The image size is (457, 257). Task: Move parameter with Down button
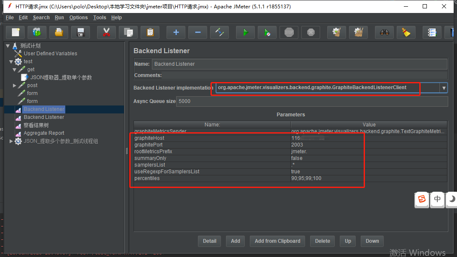[x=372, y=241]
